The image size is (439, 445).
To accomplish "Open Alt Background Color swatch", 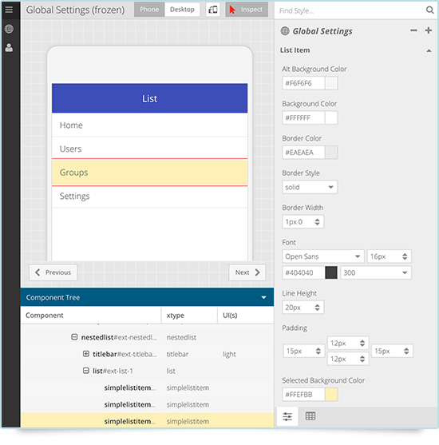I will click(x=331, y=83).
